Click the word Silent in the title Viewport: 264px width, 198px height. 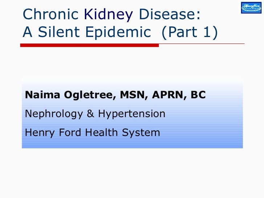(59, 32)
